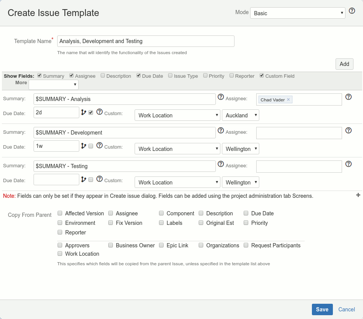Viewport: 363px width, 319px height.
Task: Click the Add button
Action: tap(344, 64)
